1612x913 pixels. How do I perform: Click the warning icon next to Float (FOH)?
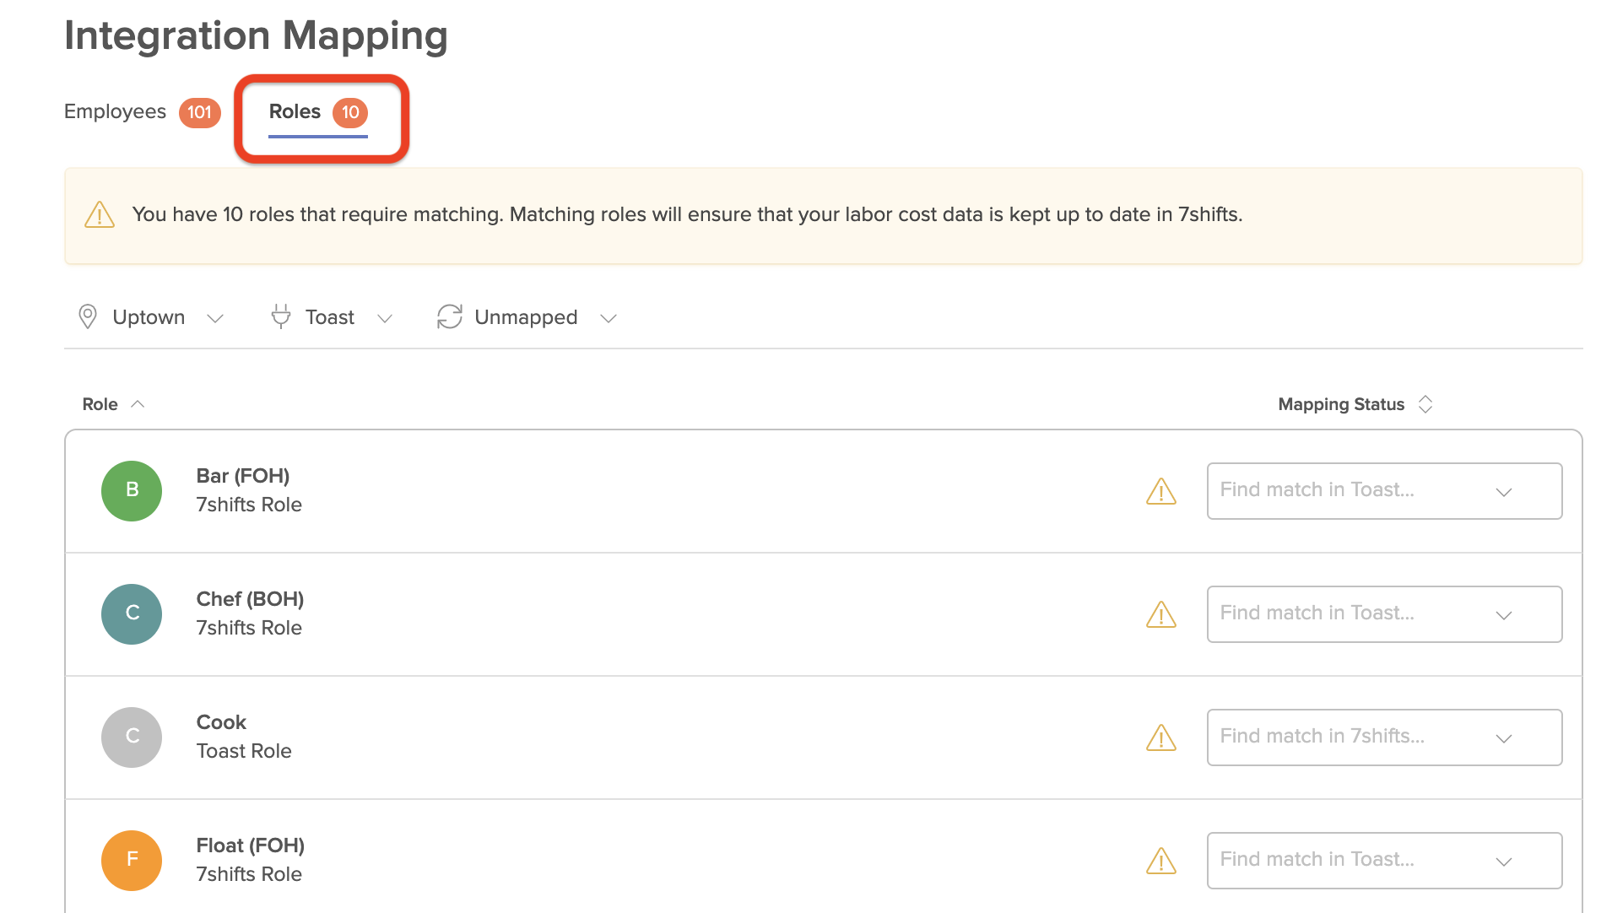(x=1161, y=861)
